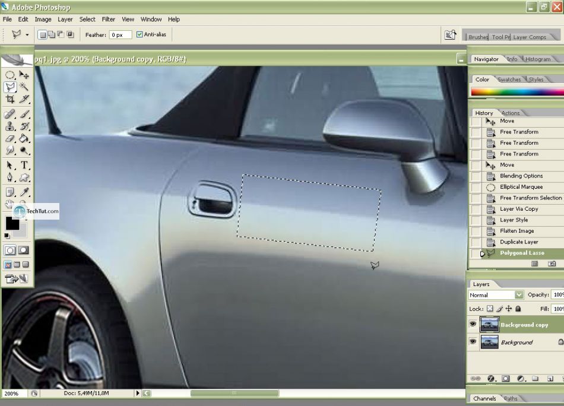
Task: Select the Brush tool
Action: [24, 115]
